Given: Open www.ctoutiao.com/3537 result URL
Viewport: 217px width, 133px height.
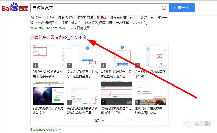Looking at the screenshot, I should (50, 28).
